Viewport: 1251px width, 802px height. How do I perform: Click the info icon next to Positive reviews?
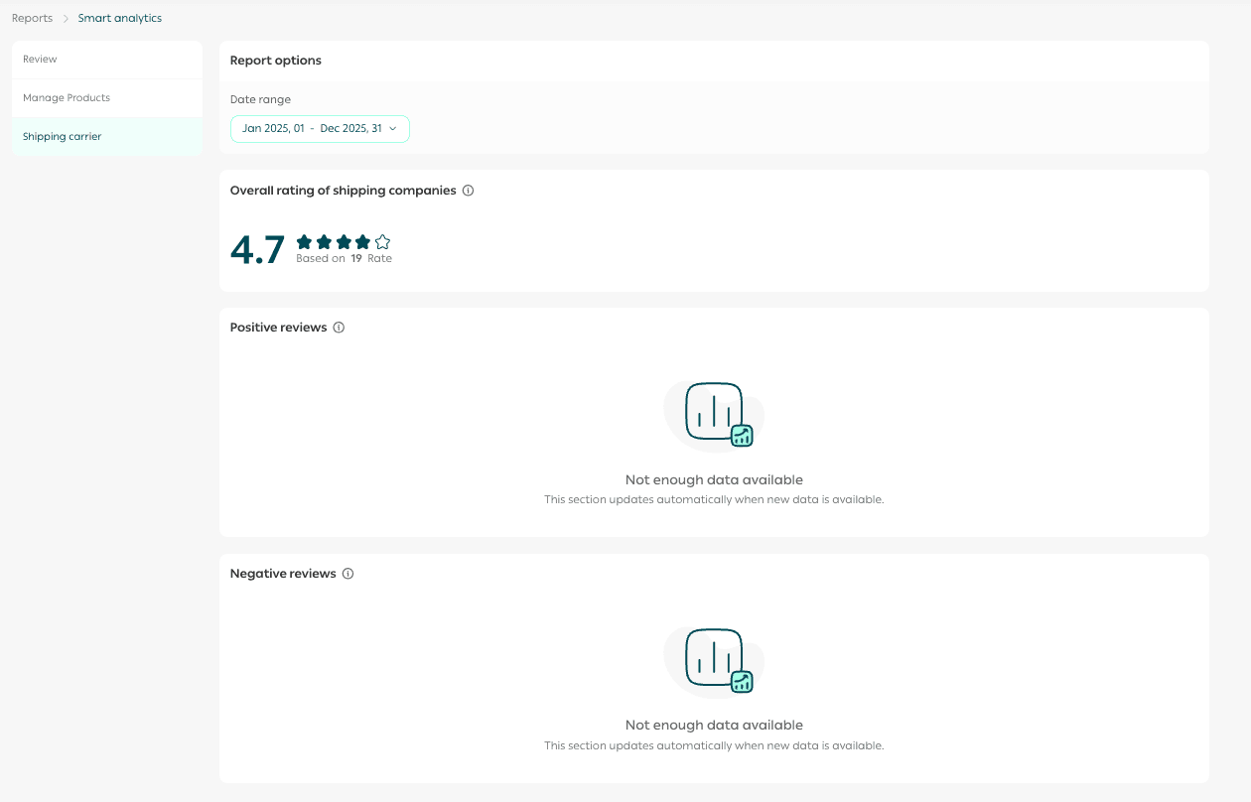339,328
